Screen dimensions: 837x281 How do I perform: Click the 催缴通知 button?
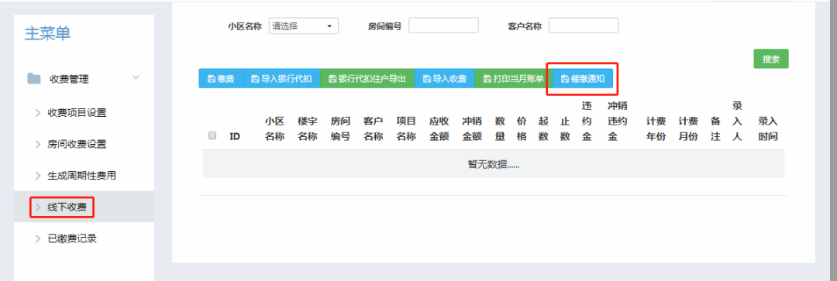point(582,79)
